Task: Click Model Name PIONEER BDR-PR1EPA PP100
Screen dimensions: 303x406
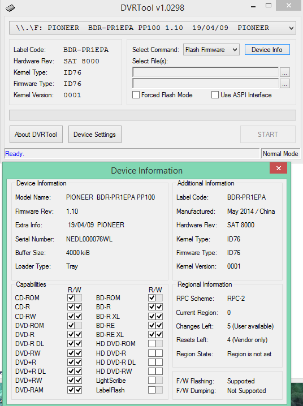Action: 110,197
